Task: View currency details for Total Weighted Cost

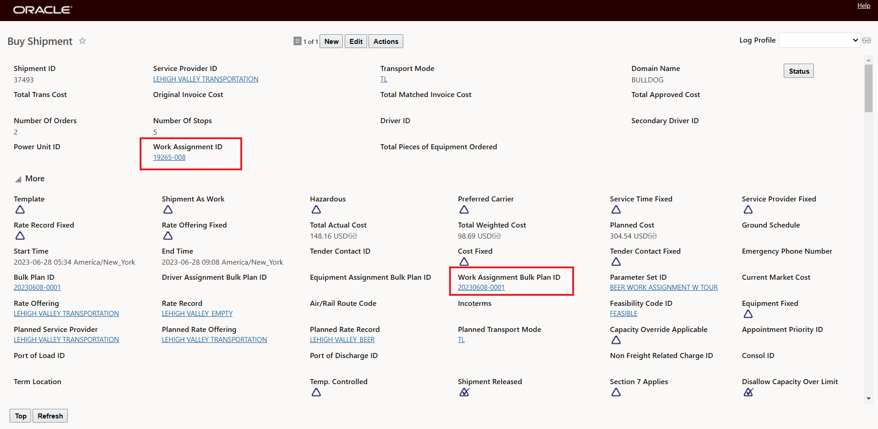Action: pyautogui.click(x=496, y=236)
